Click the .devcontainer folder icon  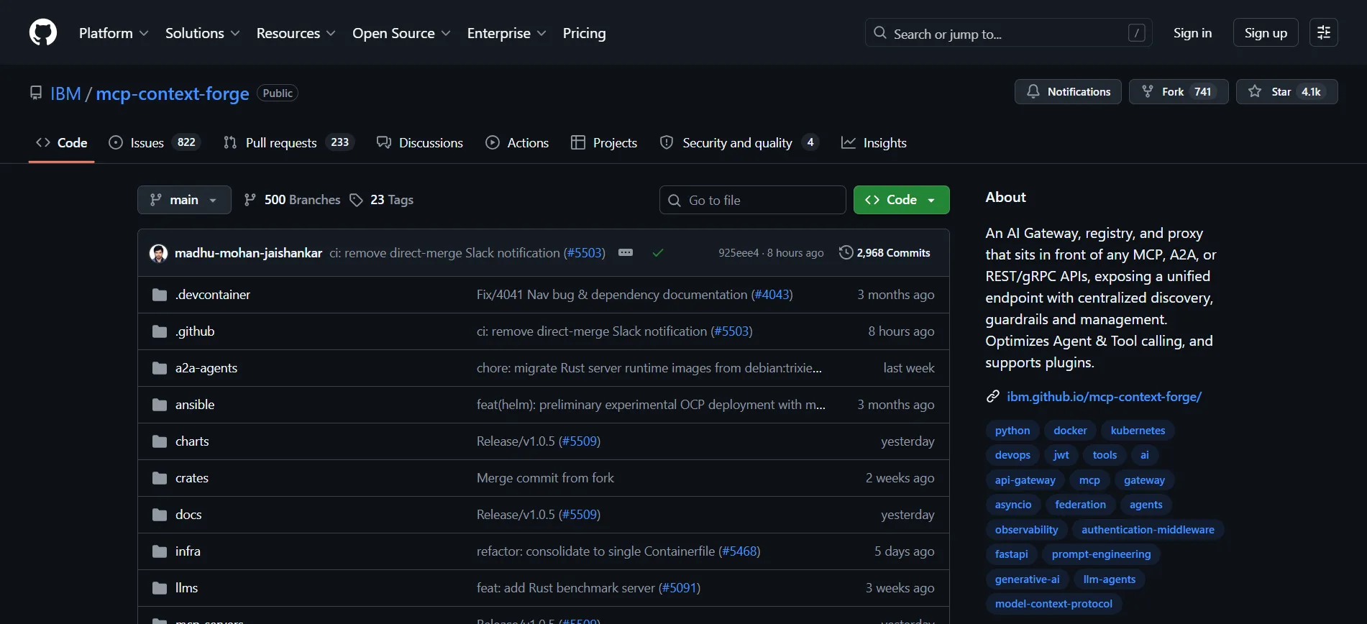pyautogui.click(x=160, y=295)
